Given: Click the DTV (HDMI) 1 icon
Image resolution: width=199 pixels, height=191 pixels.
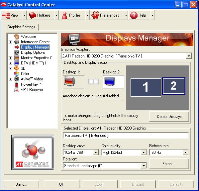Looking at the screenshot, I should [17, 63].
